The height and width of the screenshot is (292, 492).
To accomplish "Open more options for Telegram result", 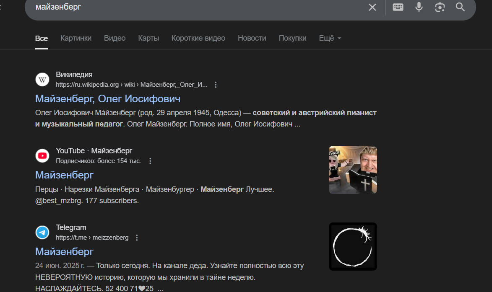I will pyautogui.click(x=137, y=238).
